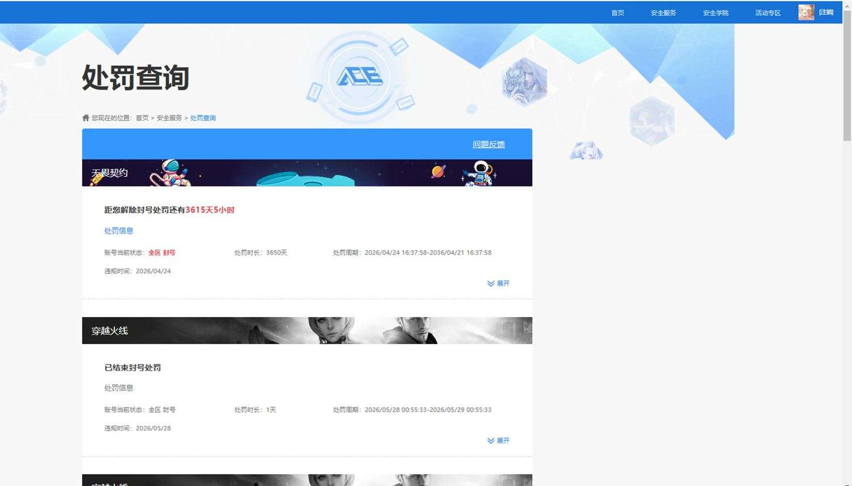Click the text 处罚时长：3650天
The image size is (852, 486).
(261, 252)
